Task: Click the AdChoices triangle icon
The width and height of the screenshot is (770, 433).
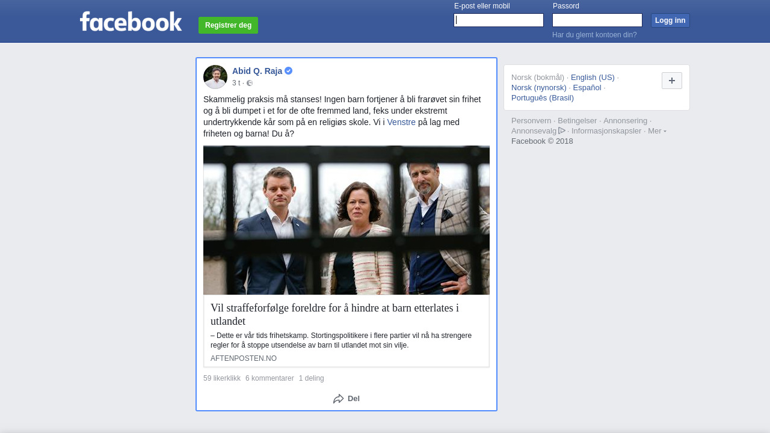Action: [562, 131]
